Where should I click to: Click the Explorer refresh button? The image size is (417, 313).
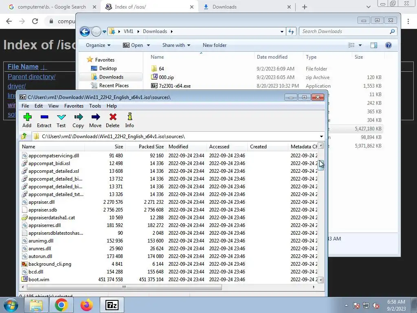tap(291, 32)
